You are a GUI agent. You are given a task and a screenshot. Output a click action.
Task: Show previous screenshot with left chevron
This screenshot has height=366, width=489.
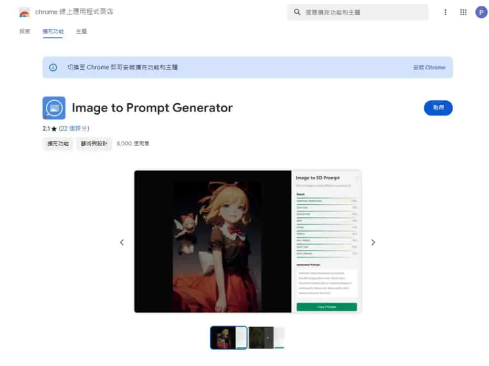point(122,242)
